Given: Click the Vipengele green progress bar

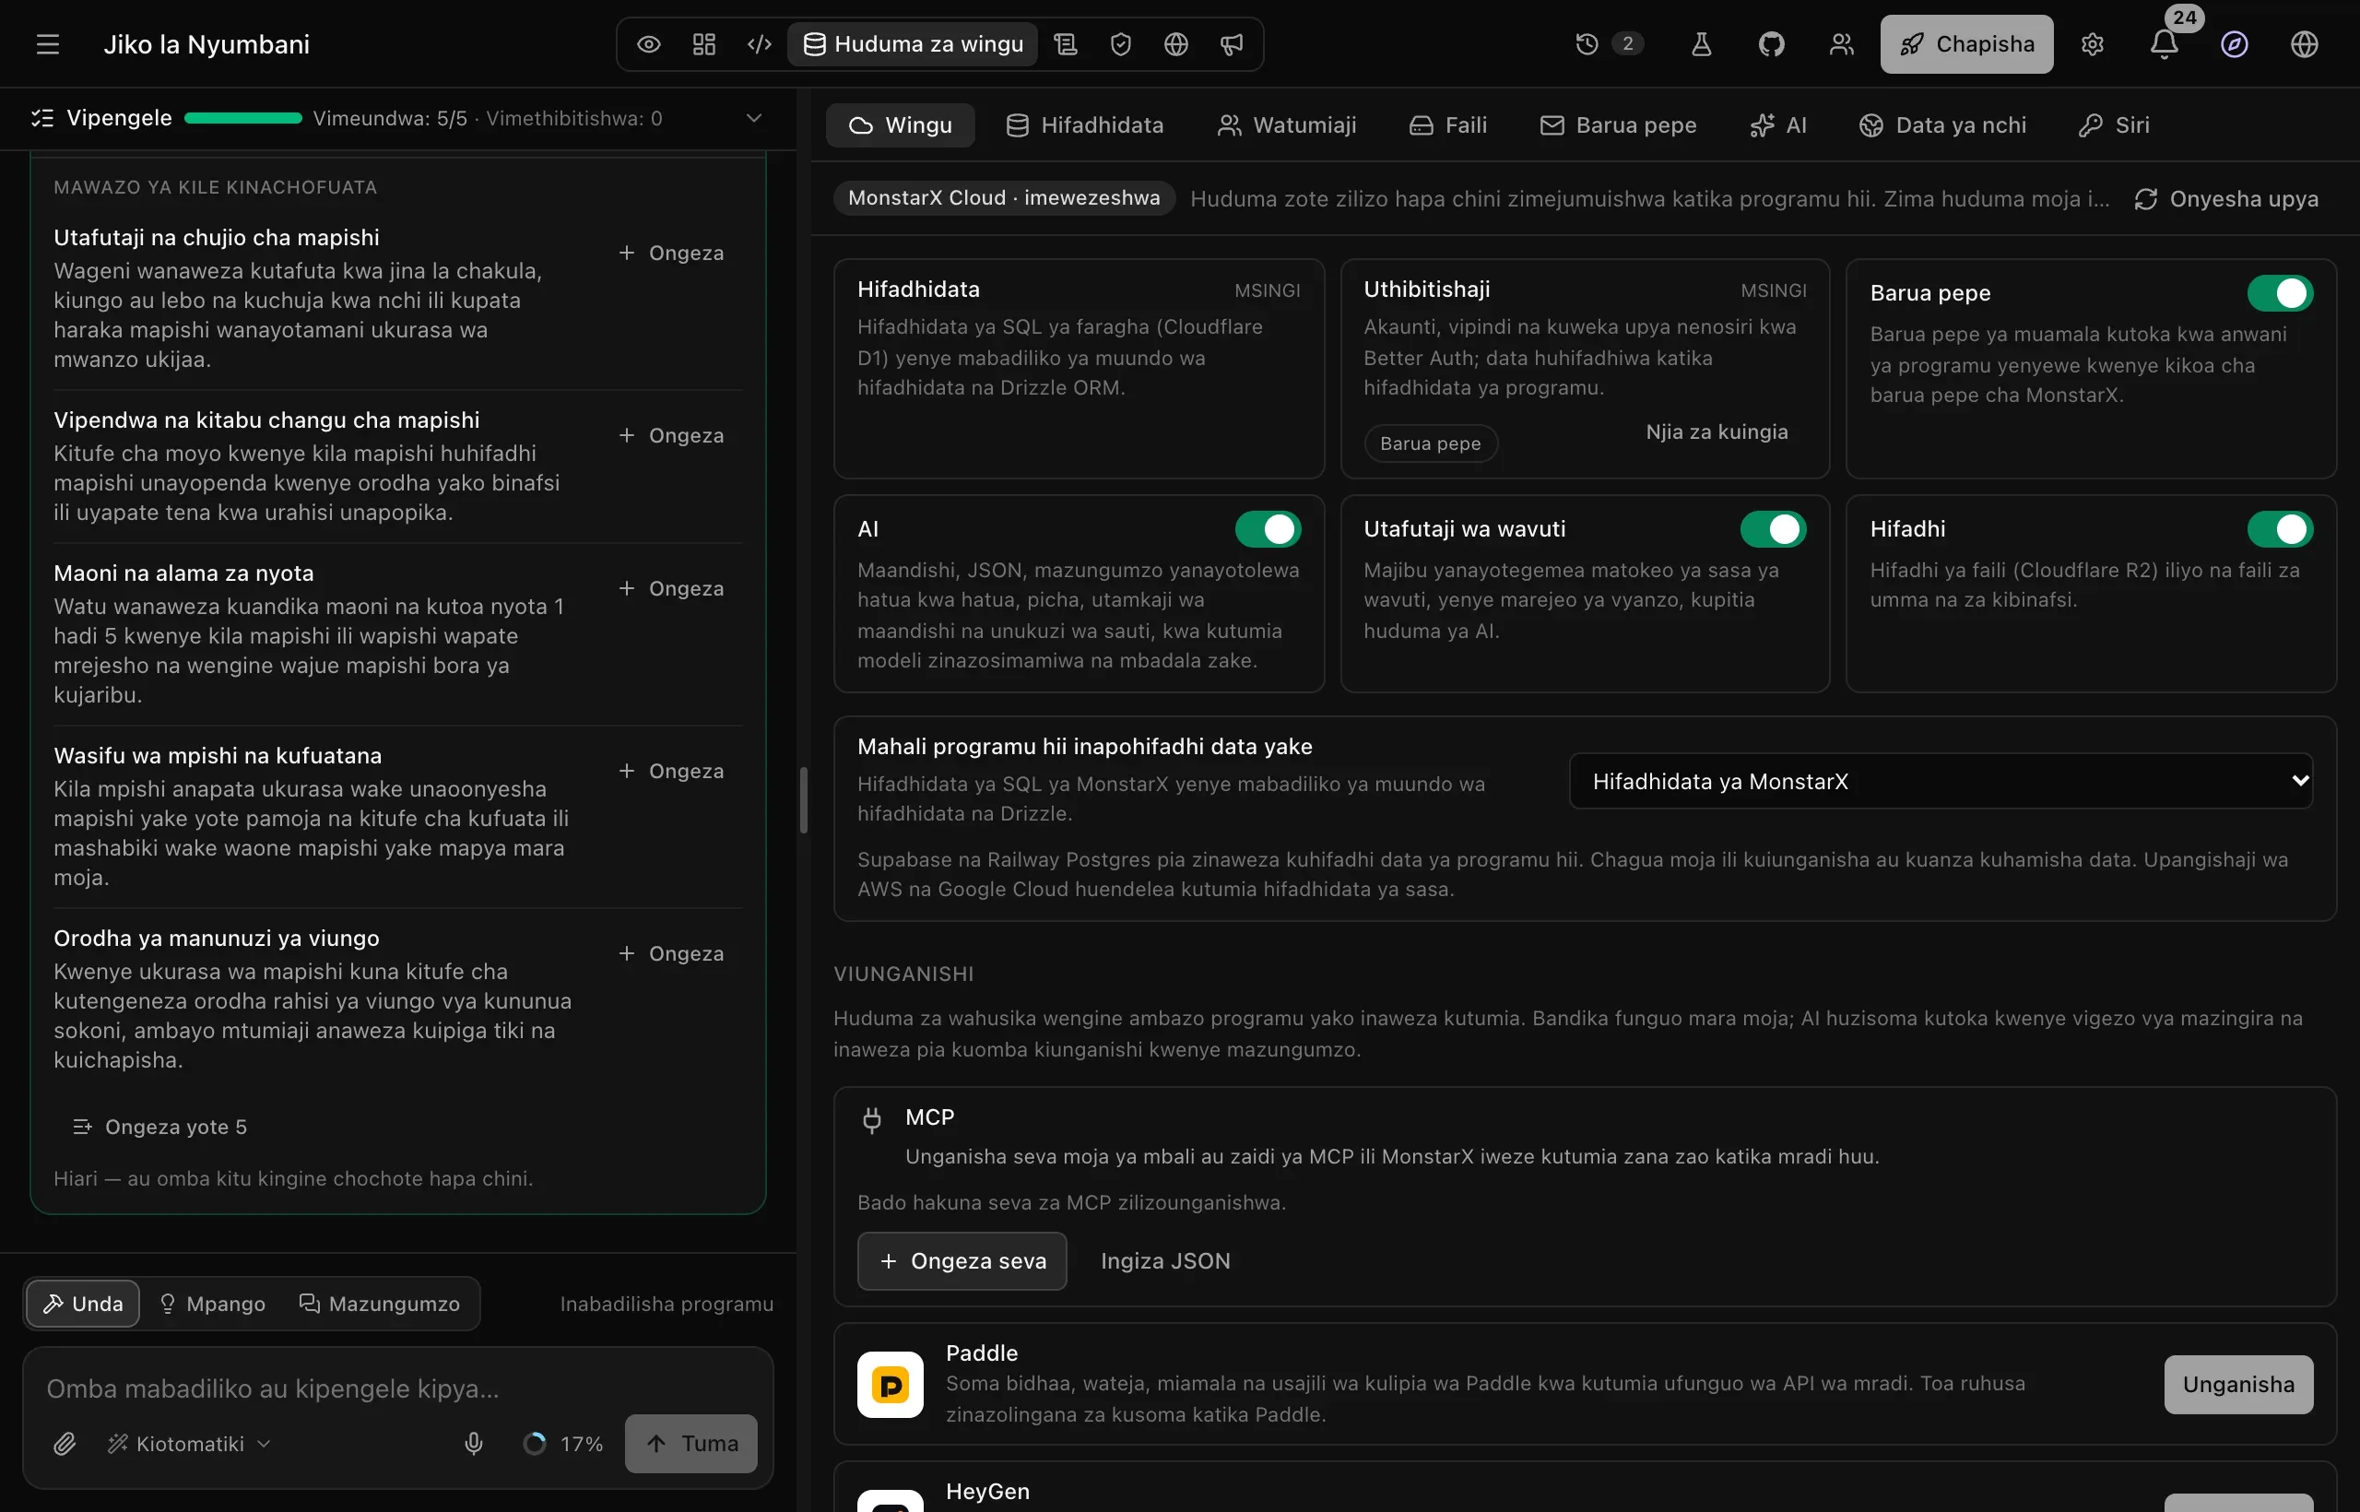Looking at the screenshot, I should click(242, 119).
